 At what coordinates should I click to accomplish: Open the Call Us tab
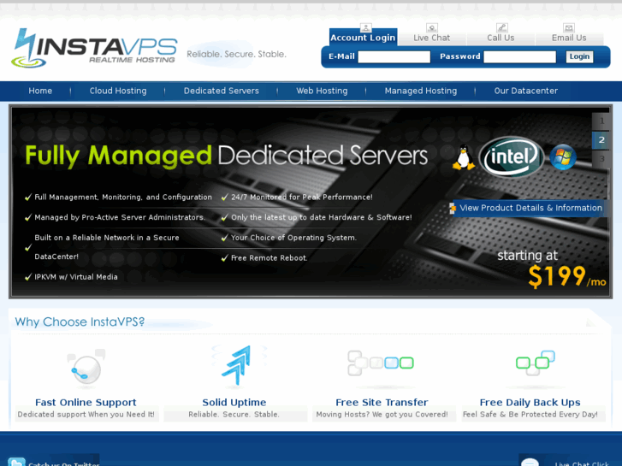(x=501, y=38)
